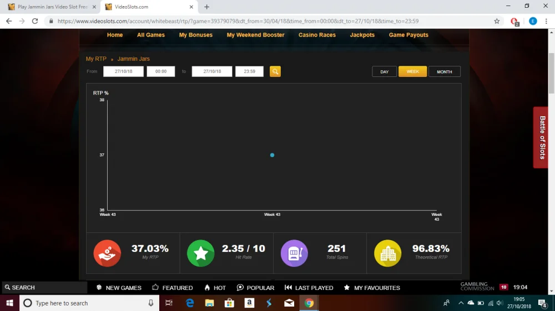
Task: Click the 37.03% My RTP value
Action: tap(150, 248)
